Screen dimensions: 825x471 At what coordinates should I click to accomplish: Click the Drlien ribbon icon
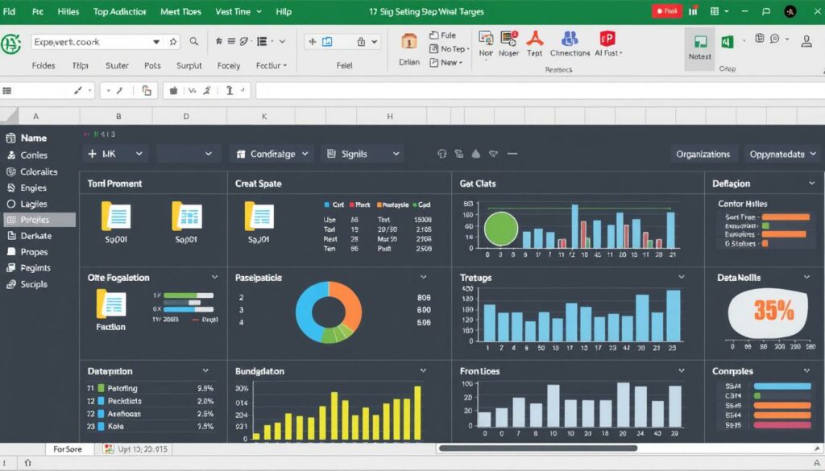pyautogui.click(x=408, y=41)
